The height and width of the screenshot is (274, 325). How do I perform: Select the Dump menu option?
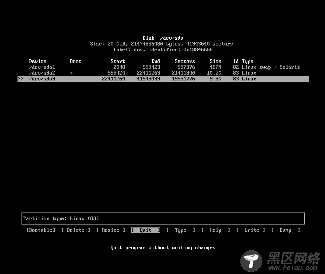(286, 230)
